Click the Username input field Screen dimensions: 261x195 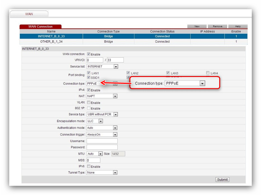point(102,141)
